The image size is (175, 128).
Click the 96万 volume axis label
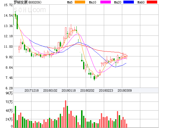point(9,93)
